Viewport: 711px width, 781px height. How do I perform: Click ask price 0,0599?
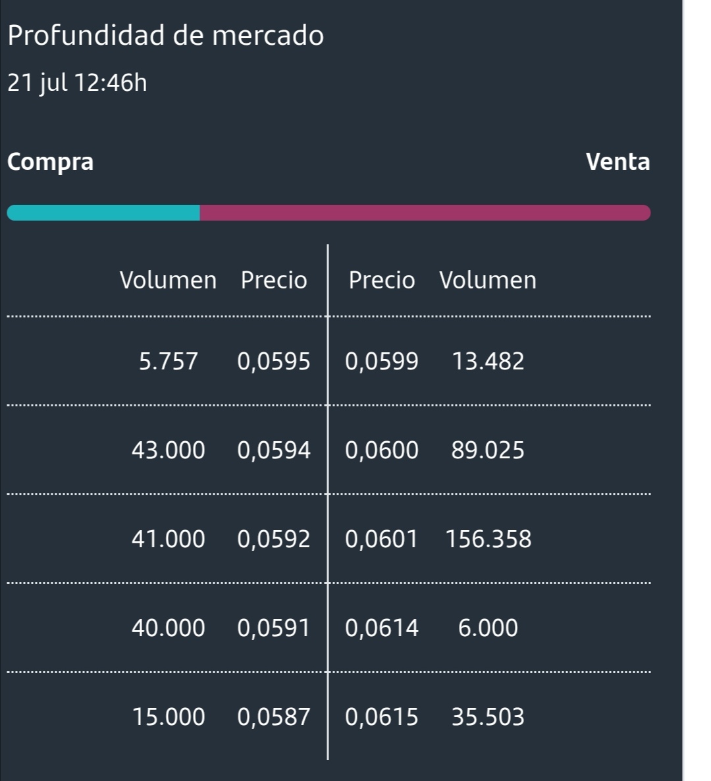382,362
